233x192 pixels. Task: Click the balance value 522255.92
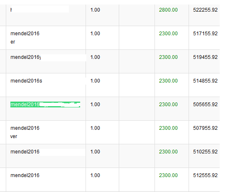[x=205, y=10]
